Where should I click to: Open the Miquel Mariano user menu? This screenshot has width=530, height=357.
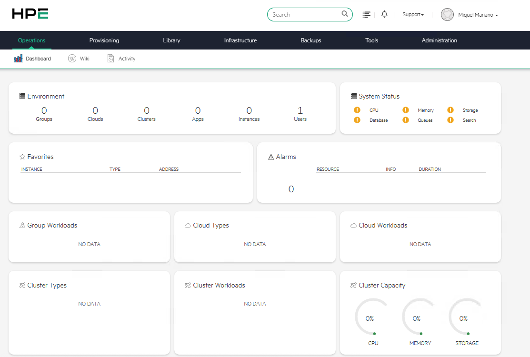pyautogui.click(x=469, y=14)
